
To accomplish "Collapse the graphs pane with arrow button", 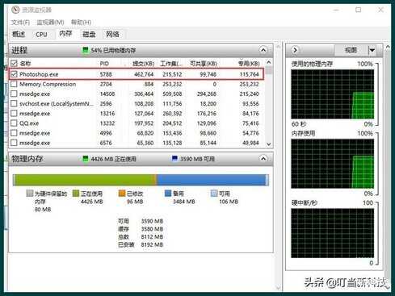I will click(x=295, y=50).
